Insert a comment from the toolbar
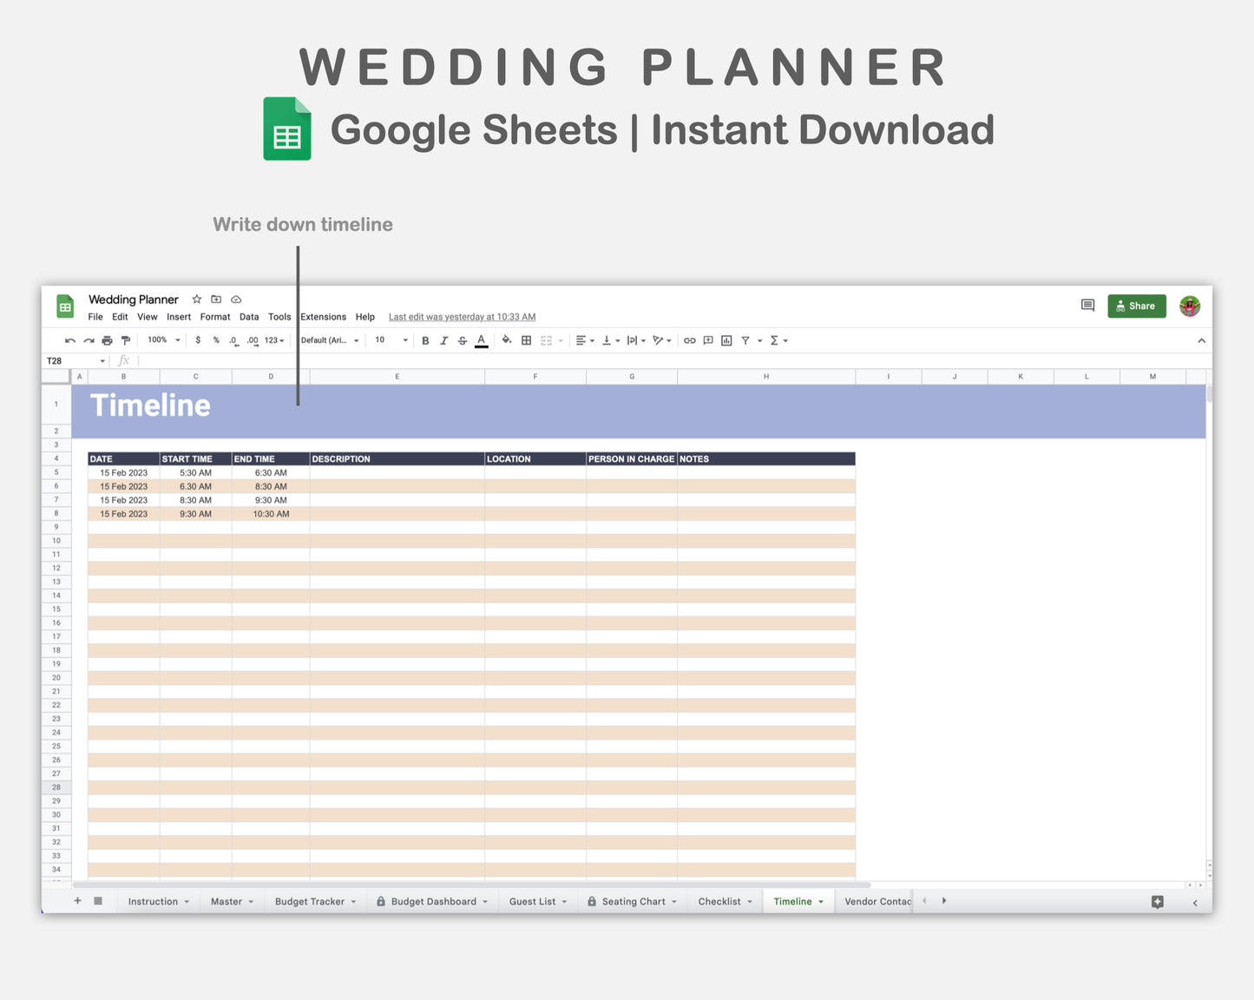Screen dimensions: 1254x1000 pos(707,340)
